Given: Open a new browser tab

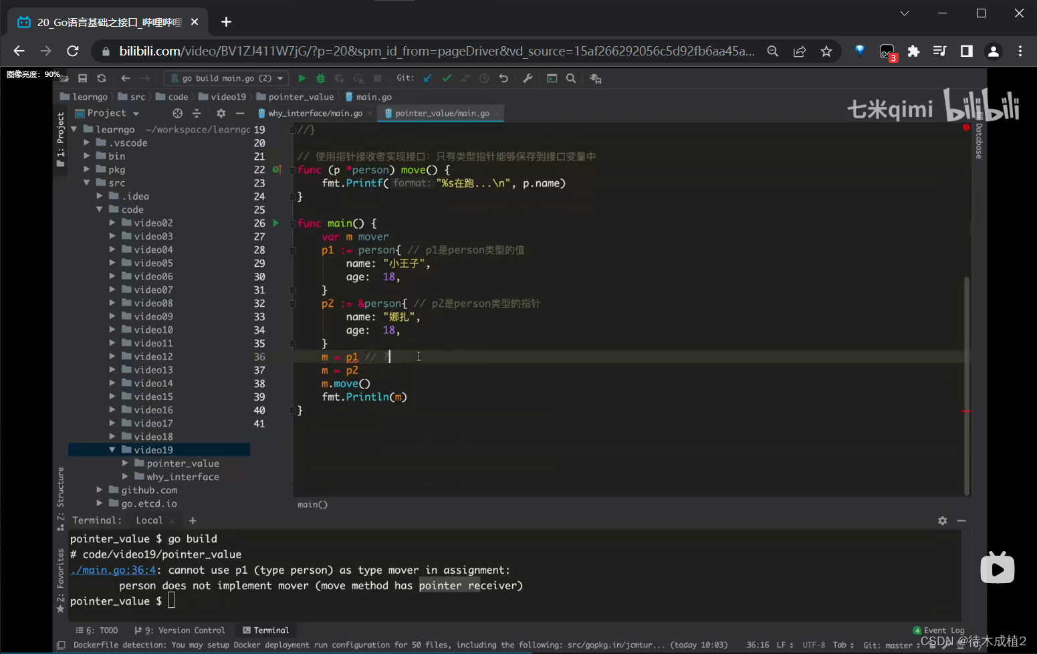Looking at the screenshot, I should coord(226,22).
